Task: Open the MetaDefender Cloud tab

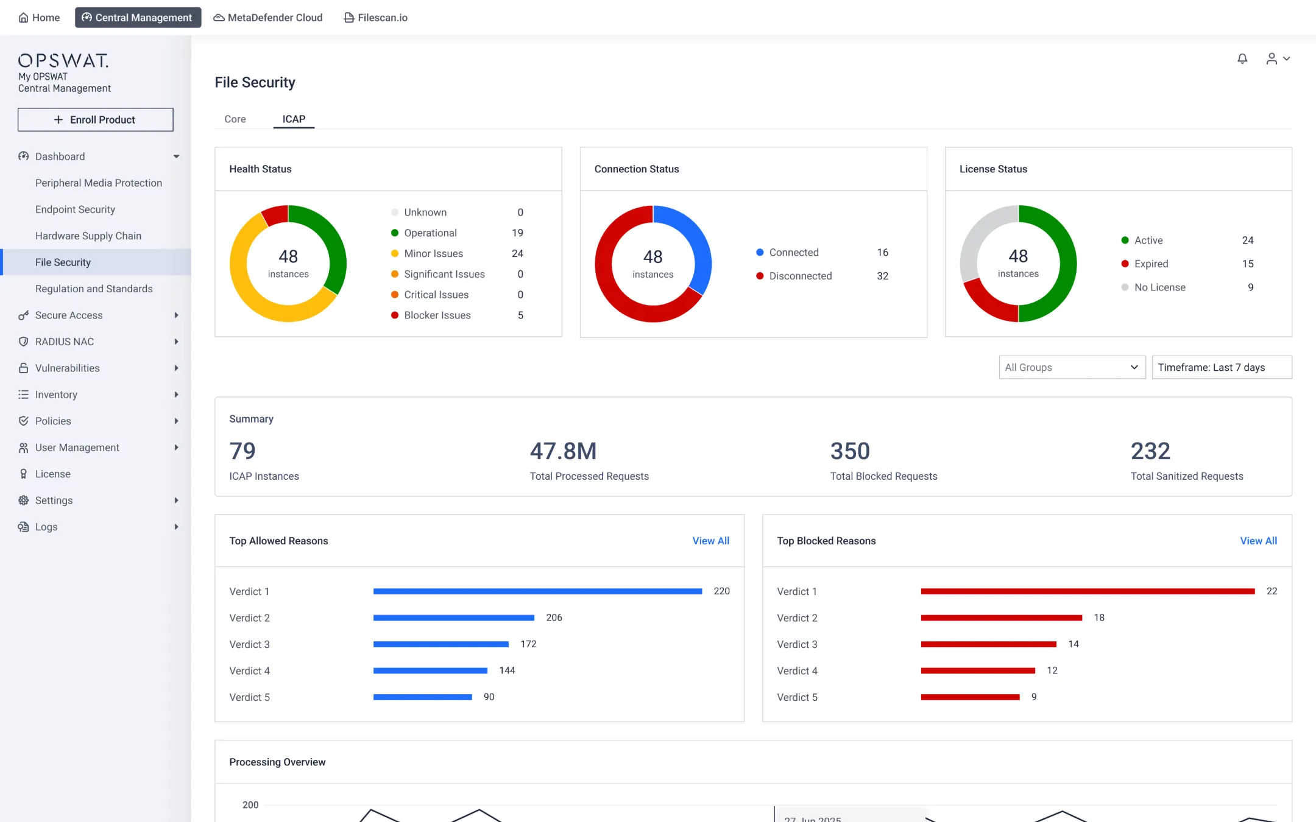Action: coord(267,18)
